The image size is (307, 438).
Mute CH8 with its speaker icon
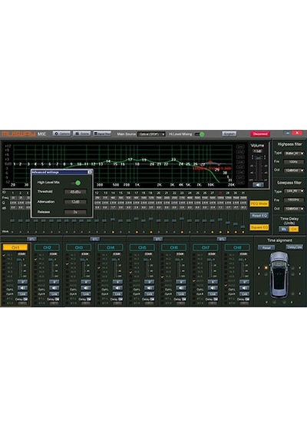(244, 287)
